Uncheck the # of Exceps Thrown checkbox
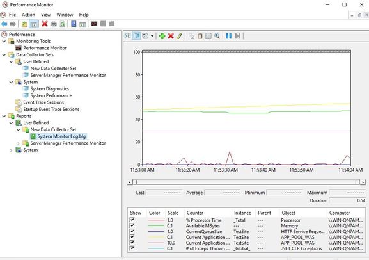The height and width of the screenshot is (260, 369). pos(132,248)
